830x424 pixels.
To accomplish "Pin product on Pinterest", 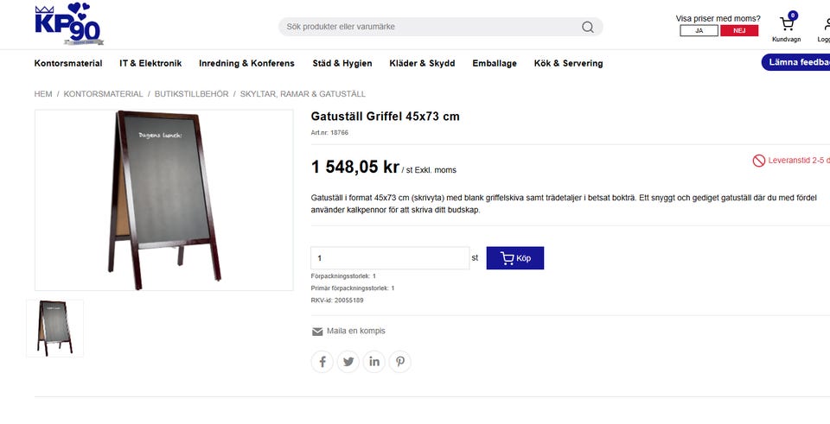I will click(400, 362).
